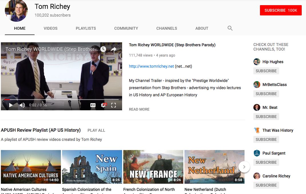This screenshot has height=194, width=306.
Task: Play all APUSH Review Playlist videos
Action: (96, 131)
